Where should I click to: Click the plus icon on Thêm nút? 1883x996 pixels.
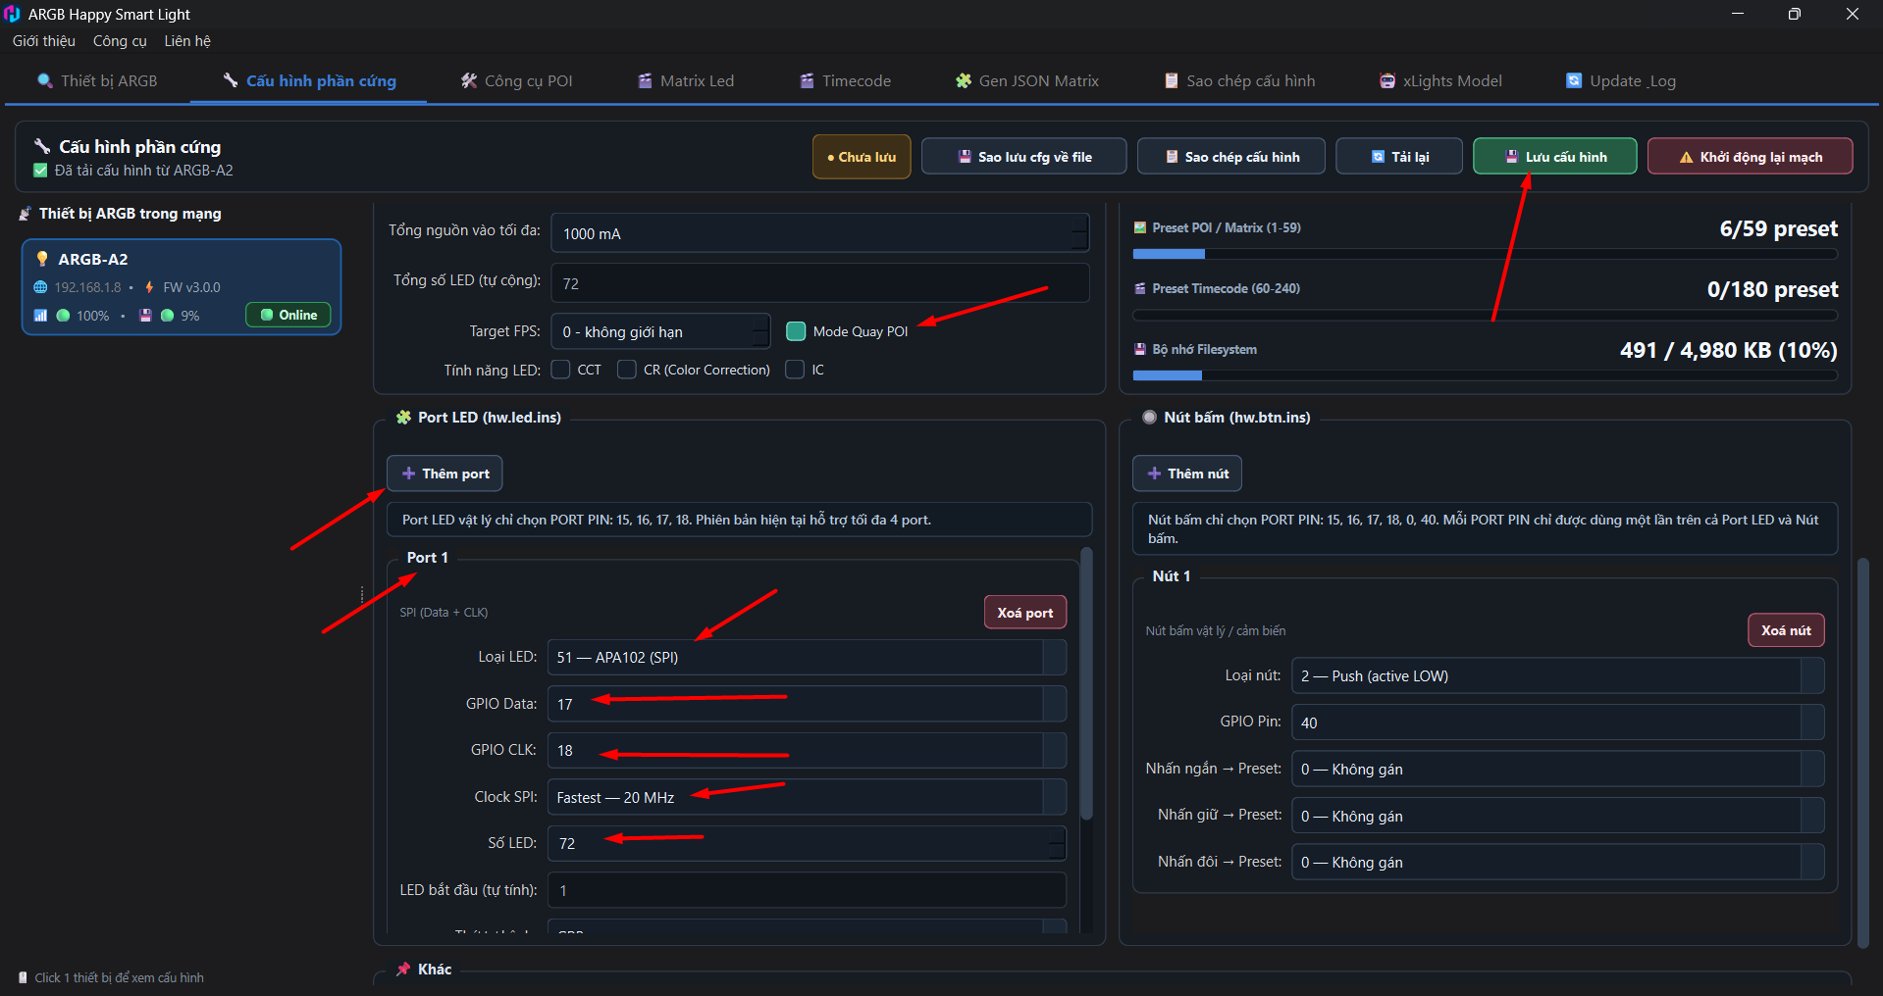coord(1154,473)
